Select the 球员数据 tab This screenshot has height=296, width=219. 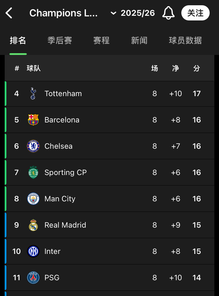click(x=185, y=40)
